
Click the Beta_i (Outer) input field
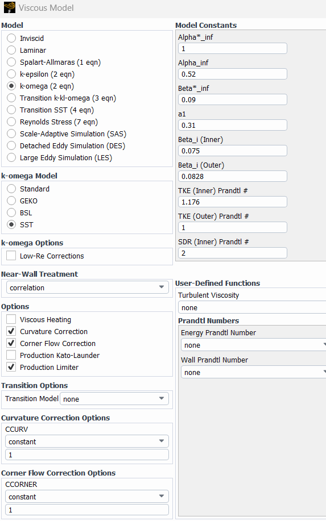[233, 177]
